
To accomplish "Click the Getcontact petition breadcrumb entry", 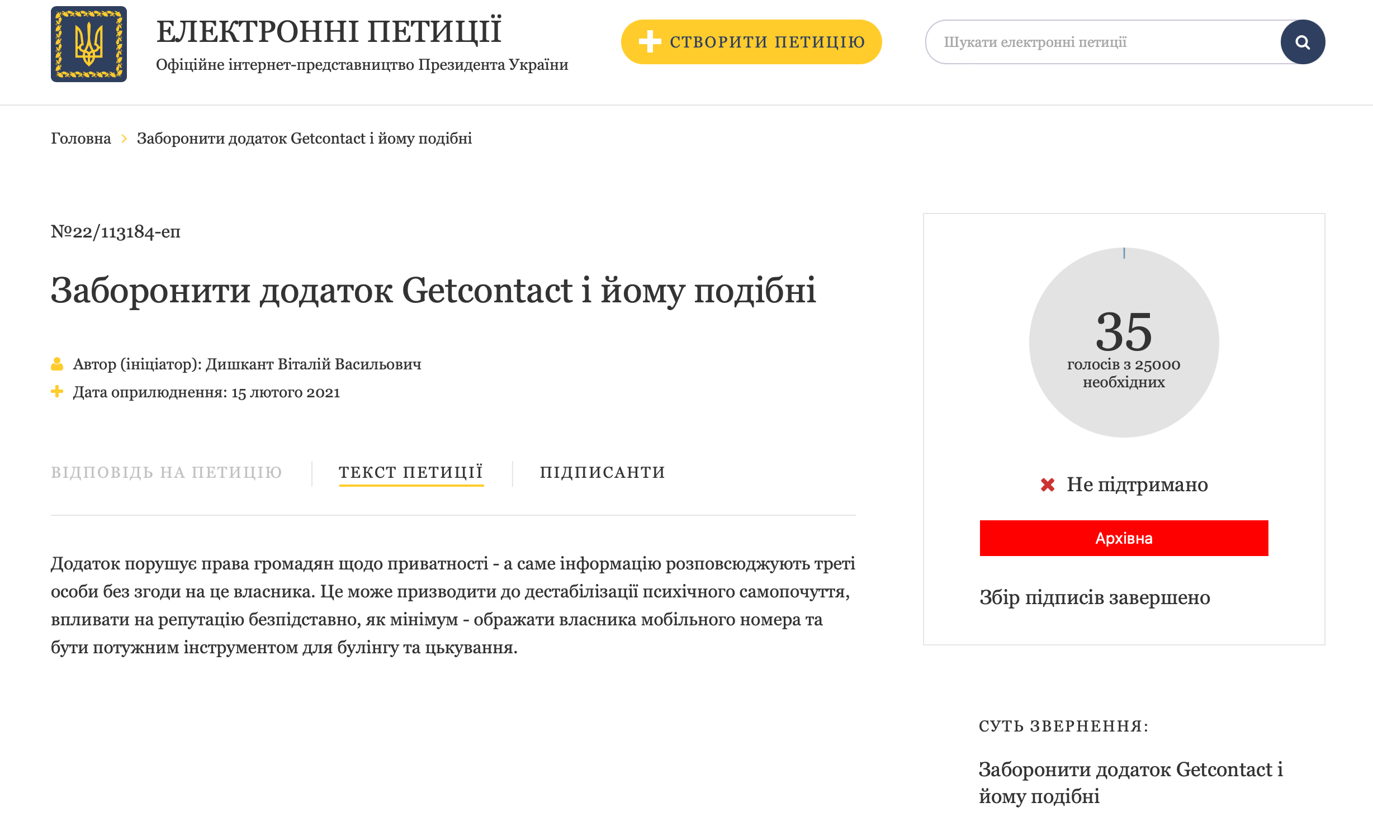I will point(304,138).
